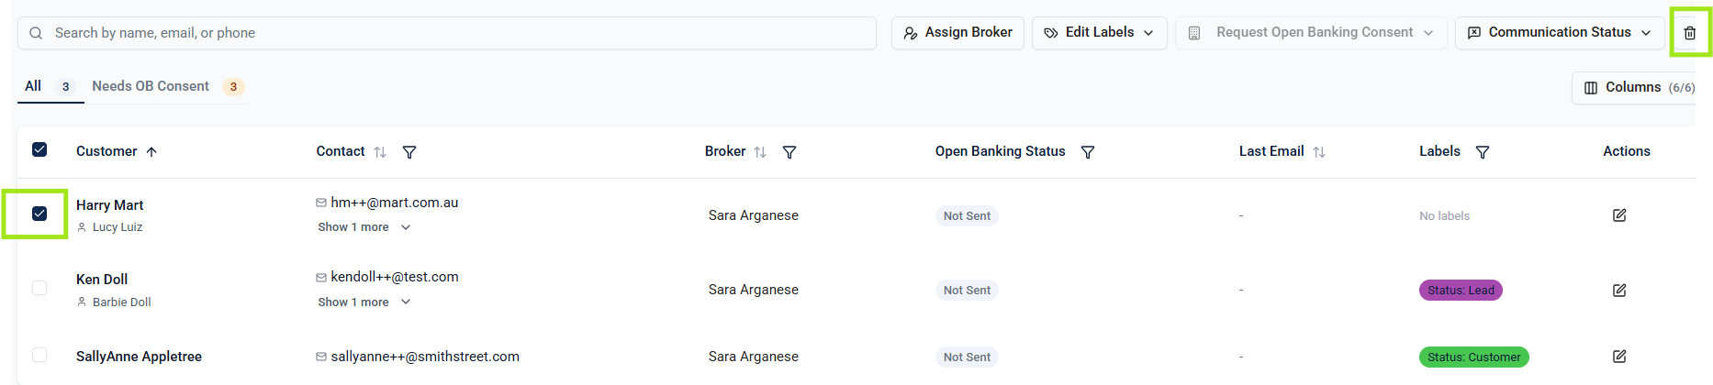The height and width of the screenshot is (385, 1713).
Task: Filter by Open Banking Status icon
Action: pyautogui.click(x=1088, y=152)
